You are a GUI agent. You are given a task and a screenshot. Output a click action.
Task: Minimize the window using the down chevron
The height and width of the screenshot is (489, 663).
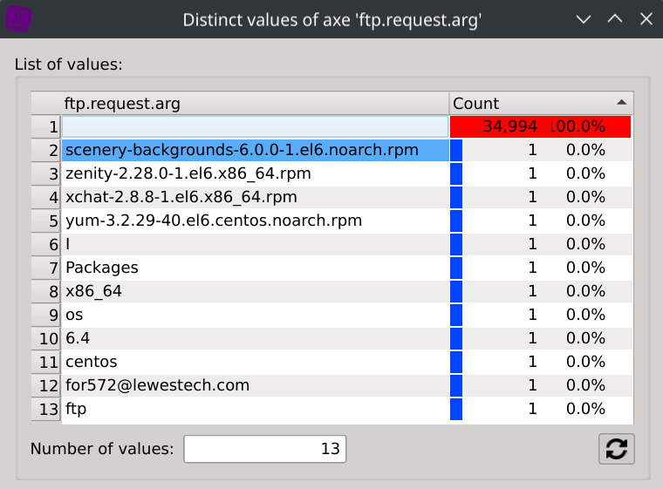(584, 19)
